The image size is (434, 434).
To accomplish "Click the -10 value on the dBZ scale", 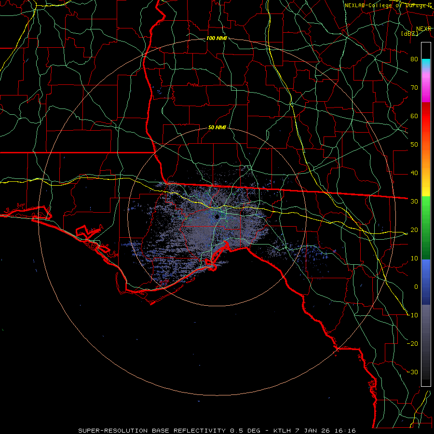I will [412, 315].
